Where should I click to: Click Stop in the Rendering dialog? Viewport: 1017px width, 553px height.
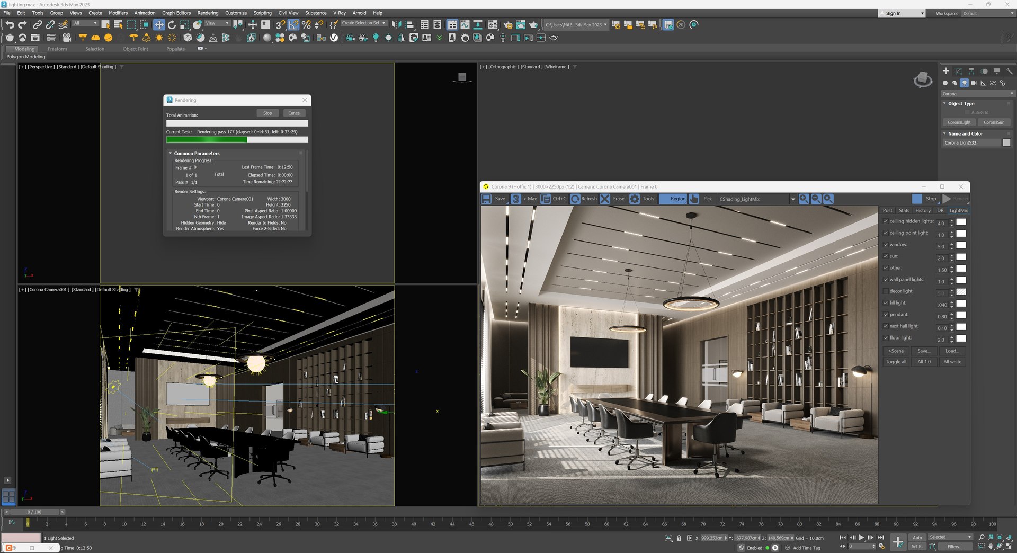point(267,113)
